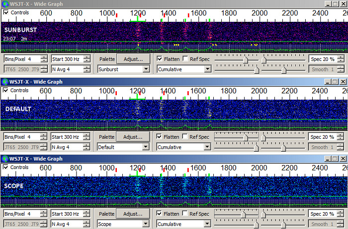Close the Scope Wide Graph window
Screen dimensions: 348x229
point(343,159)
